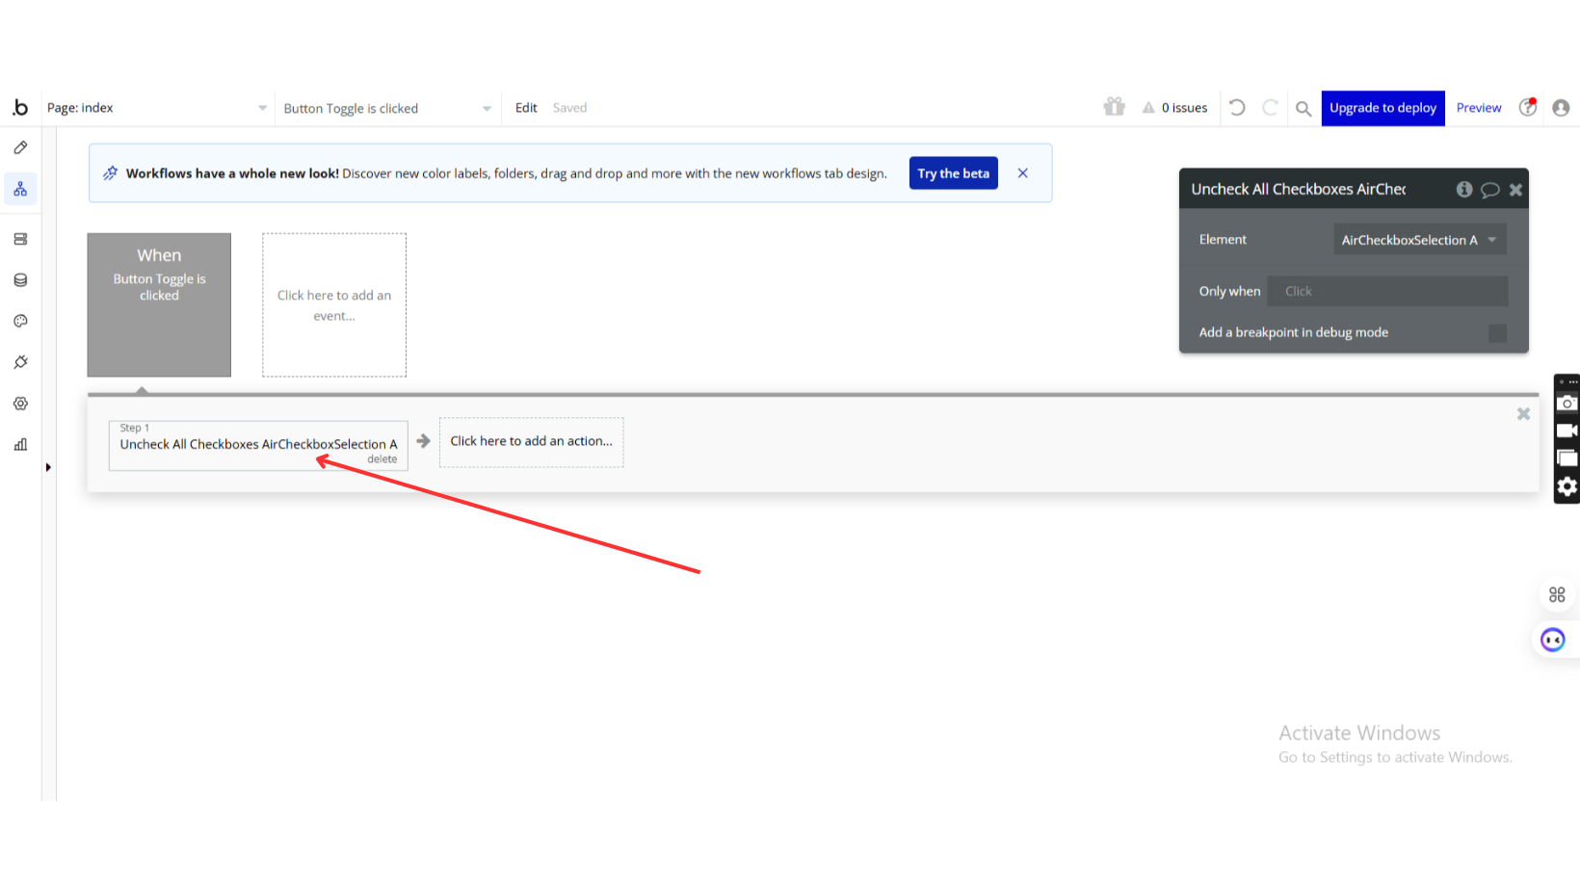Open the Backend workflows icon in sidebar

coord(20,239)
